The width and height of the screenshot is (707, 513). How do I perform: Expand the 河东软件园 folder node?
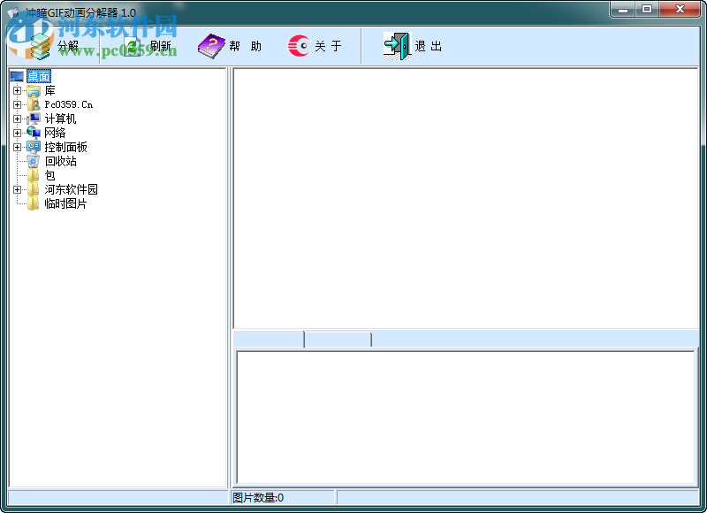(18, 189)
